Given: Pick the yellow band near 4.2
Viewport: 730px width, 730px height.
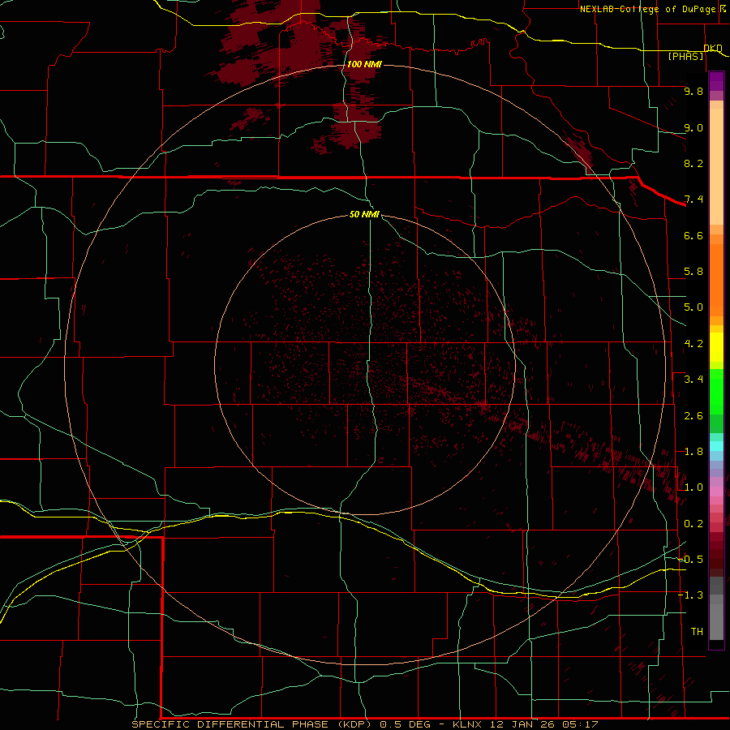Looking at the screenshot, I should click(716, 347).
